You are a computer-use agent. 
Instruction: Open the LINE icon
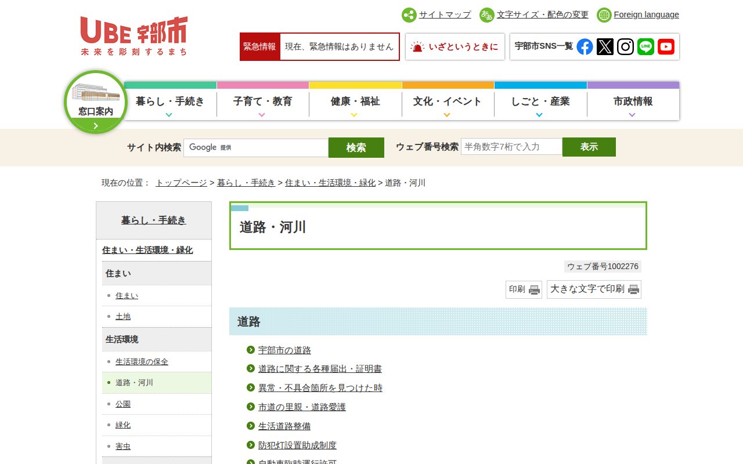coord(645,46)
